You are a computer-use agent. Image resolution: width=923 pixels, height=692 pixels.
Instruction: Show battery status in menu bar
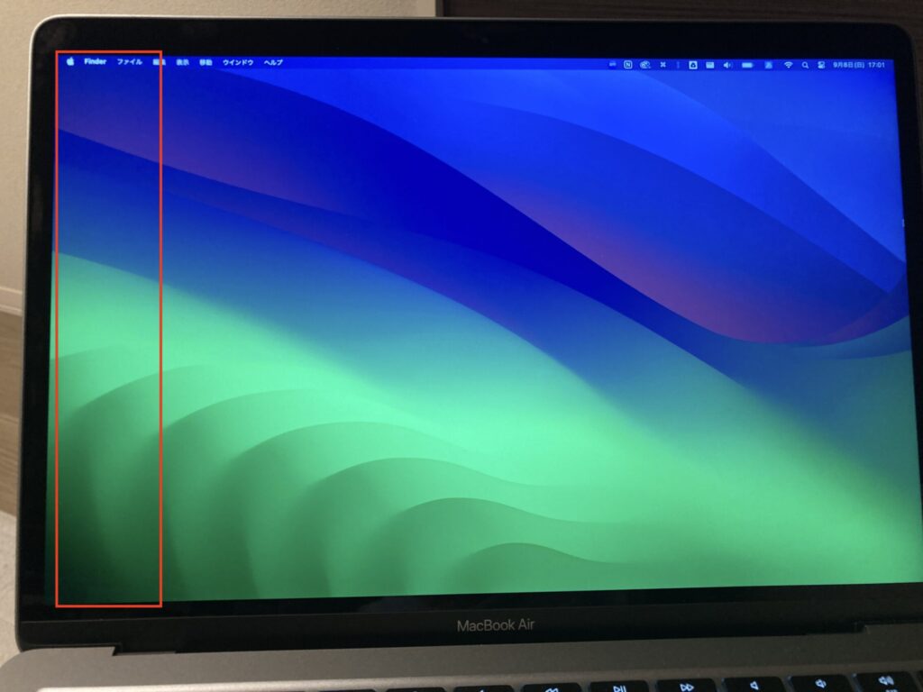click(747, 65)
